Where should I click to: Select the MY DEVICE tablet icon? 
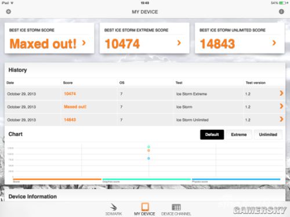point(145,207)
